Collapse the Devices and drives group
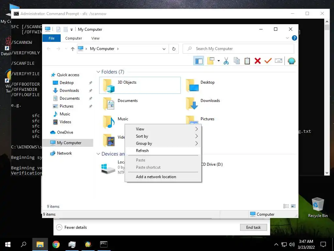 pos(98,154)
